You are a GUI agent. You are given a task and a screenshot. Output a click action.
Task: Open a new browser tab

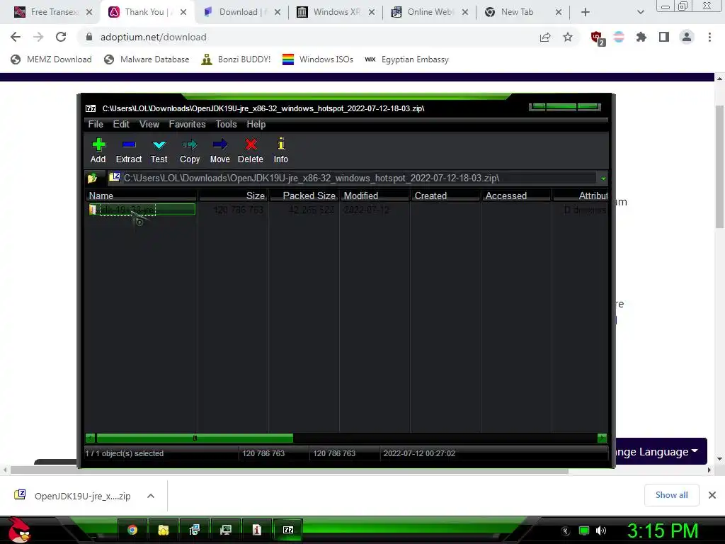(x=586, y=13)
